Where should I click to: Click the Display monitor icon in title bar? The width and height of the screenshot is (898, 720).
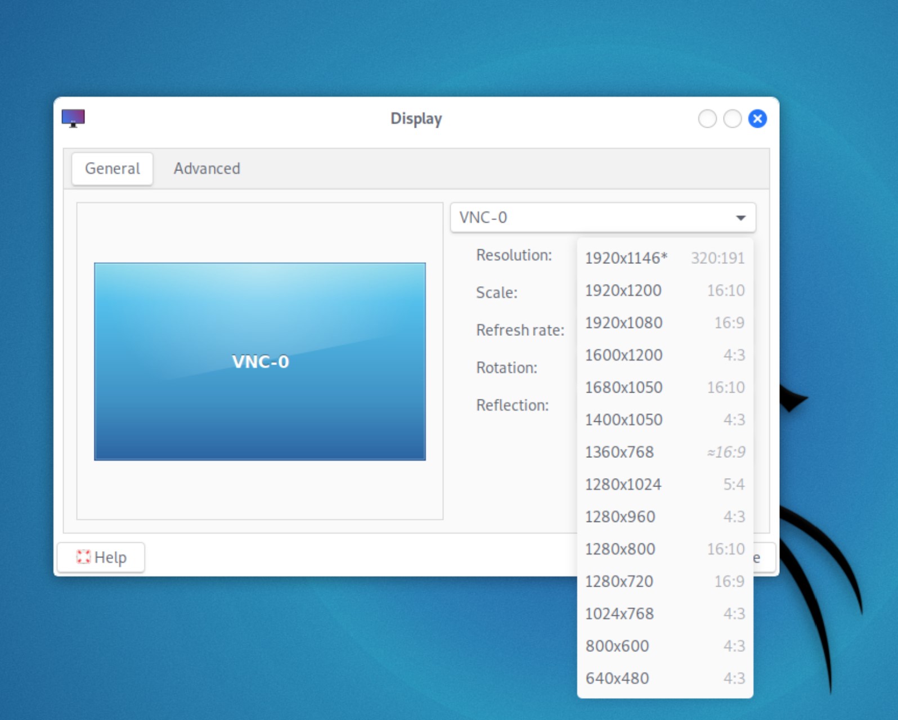[73, 118]
